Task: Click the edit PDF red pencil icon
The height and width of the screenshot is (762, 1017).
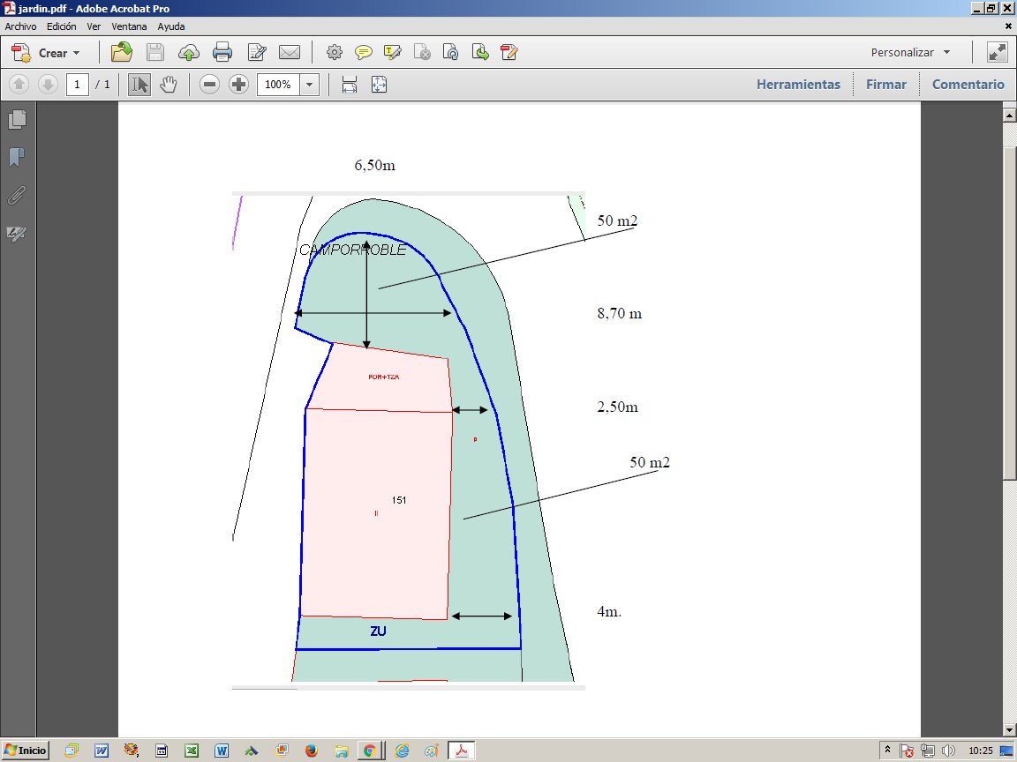Action: click(509, 52)
